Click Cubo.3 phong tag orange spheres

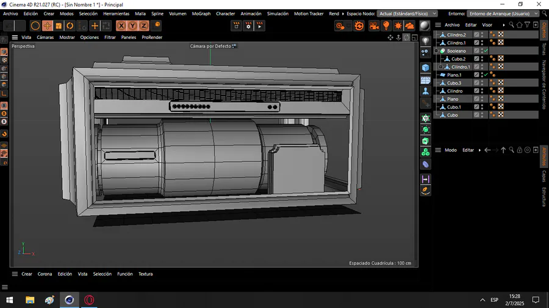493,83
